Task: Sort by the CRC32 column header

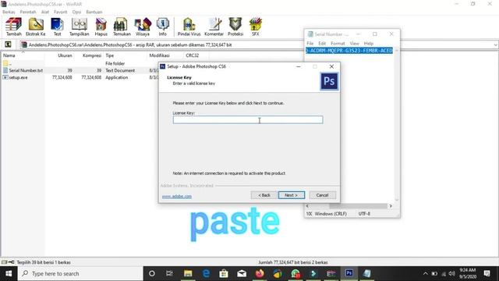Action: pos(193,55)
